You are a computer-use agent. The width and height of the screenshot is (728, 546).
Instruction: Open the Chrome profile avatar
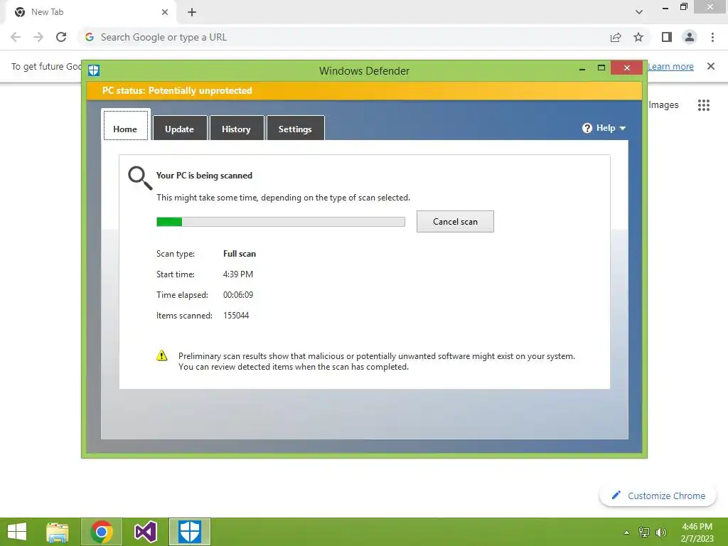(690, 37)
